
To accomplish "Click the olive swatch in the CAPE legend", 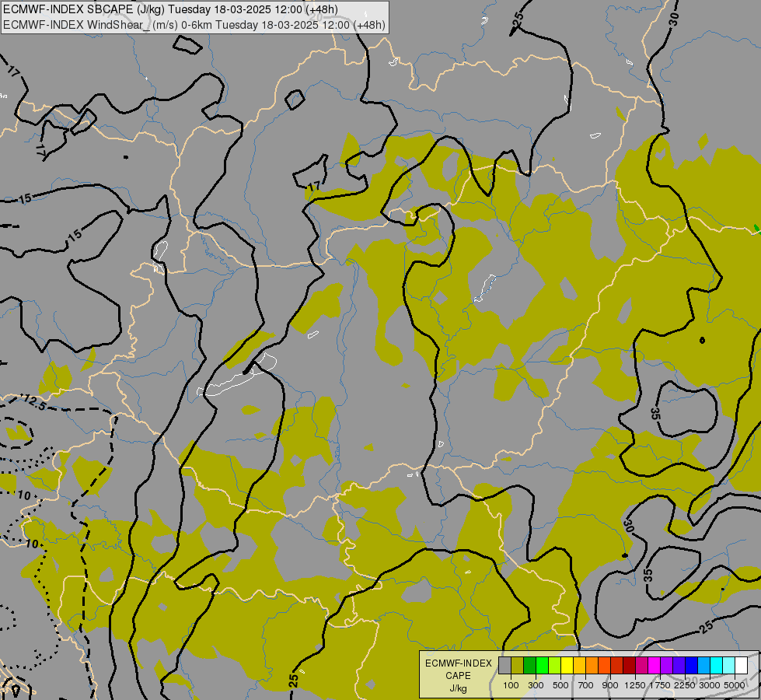I will pyautogui.click(x=518, y=665).
